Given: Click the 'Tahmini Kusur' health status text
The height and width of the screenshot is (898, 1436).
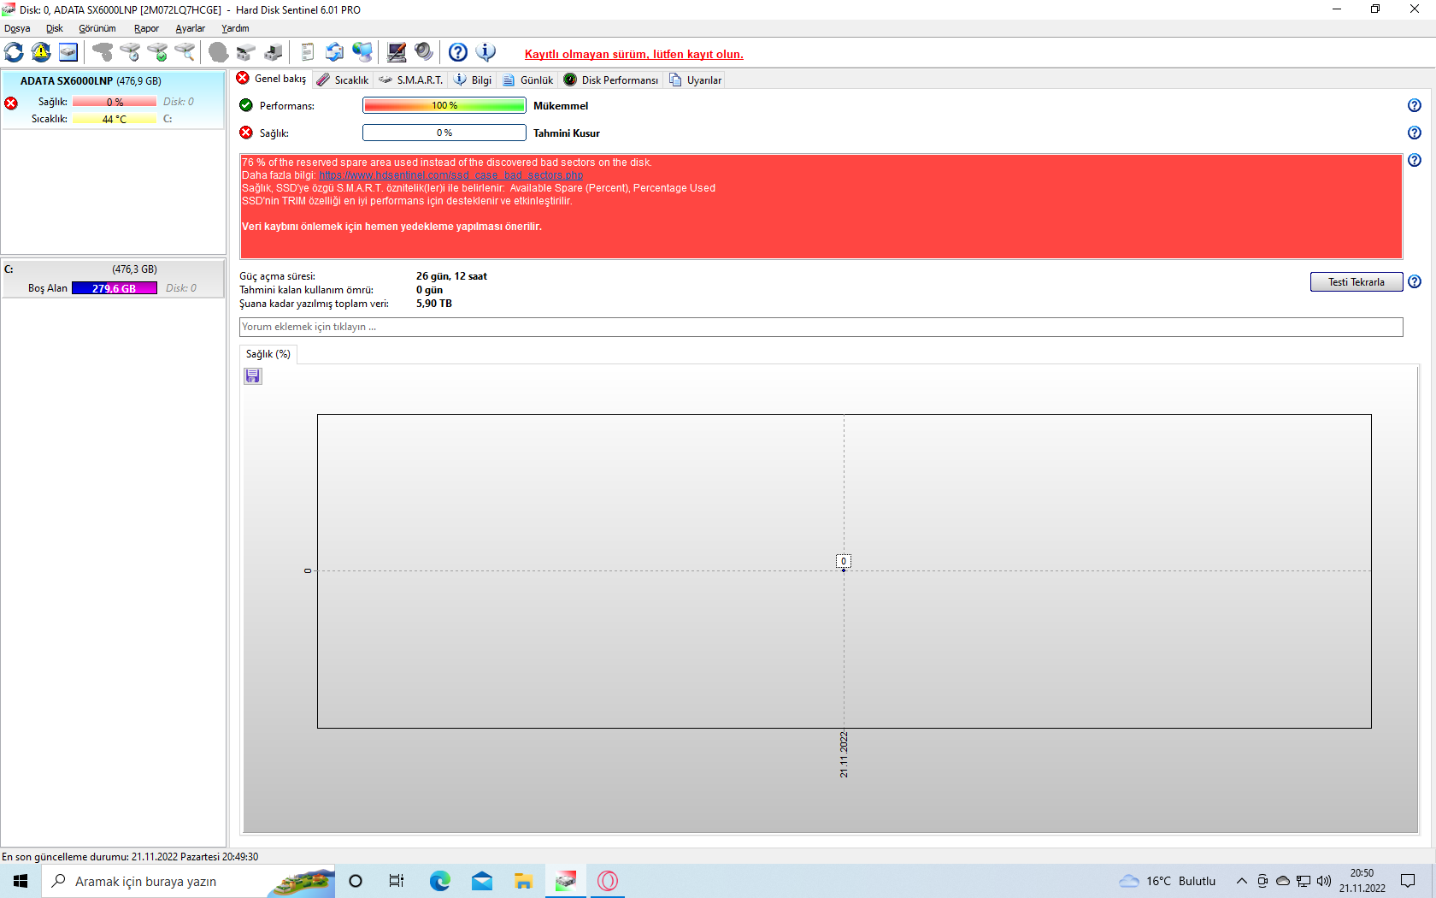Looking at the screenshot, I should [x=567, y=133].
